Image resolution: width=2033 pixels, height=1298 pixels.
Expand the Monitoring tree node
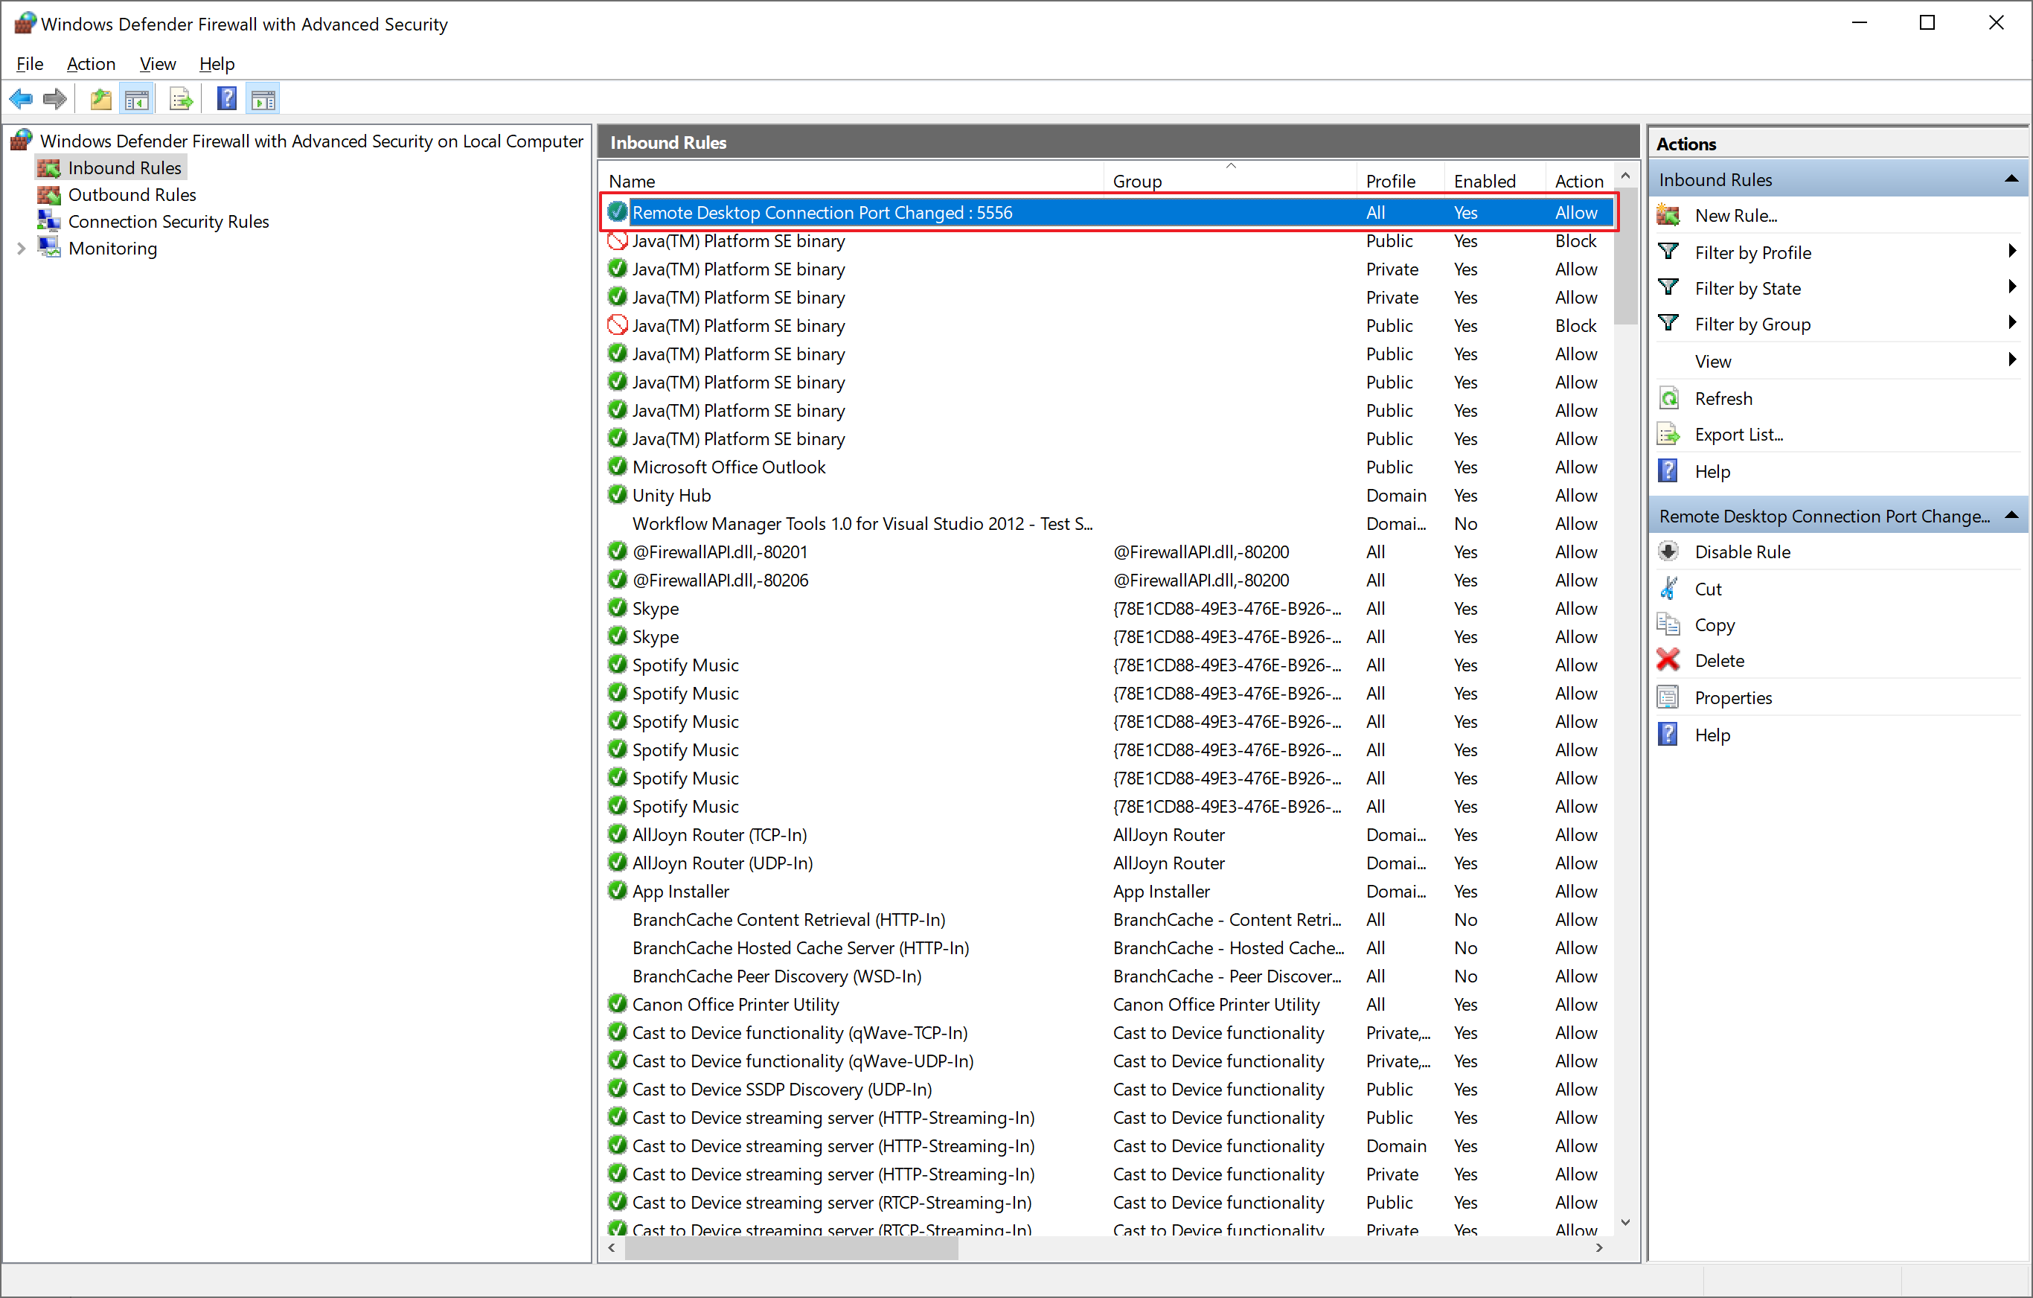[x=21, y=249]
